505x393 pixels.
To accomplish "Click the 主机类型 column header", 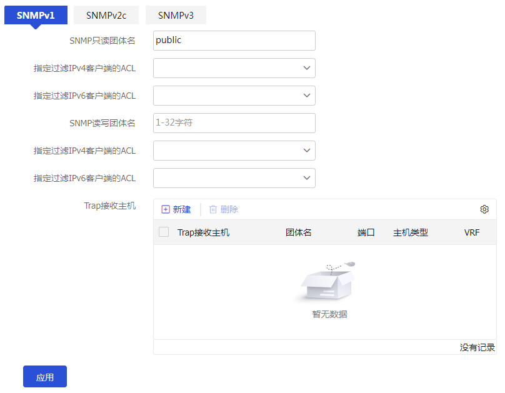I will pyautogui.click(x=411, y=232).
